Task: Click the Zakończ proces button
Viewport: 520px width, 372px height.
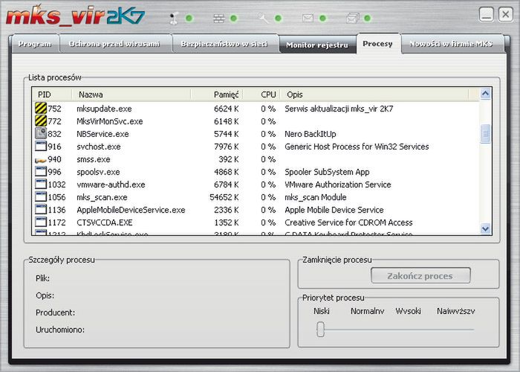Action: click(420, 276)
